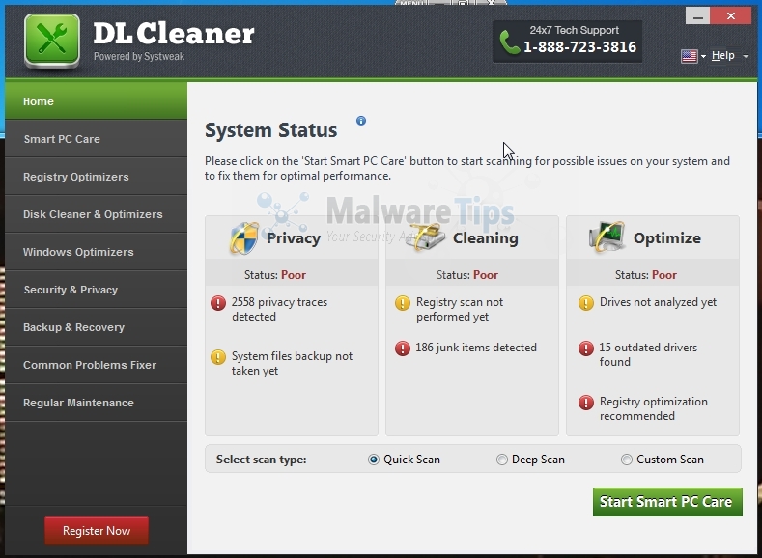The width and height of the screenshot is (762, 558).
Task: Expand the Help menu arrow
Action: click(746, 56)
